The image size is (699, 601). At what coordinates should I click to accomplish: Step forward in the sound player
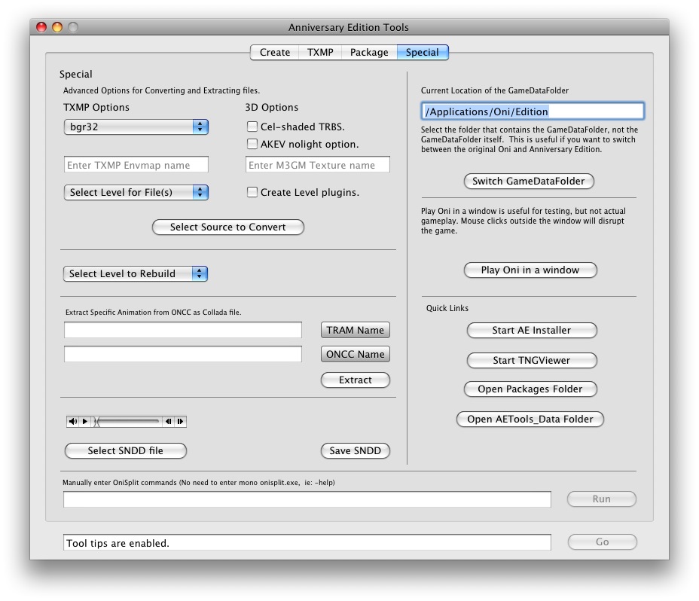pos(180,421)
